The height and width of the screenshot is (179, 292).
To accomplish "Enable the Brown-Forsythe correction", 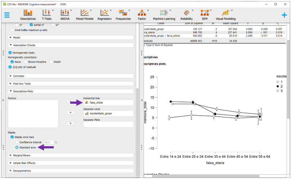I will click(x=26, y=62).
